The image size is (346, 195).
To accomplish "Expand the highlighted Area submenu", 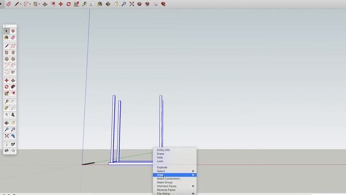I will tap(175, 175).
